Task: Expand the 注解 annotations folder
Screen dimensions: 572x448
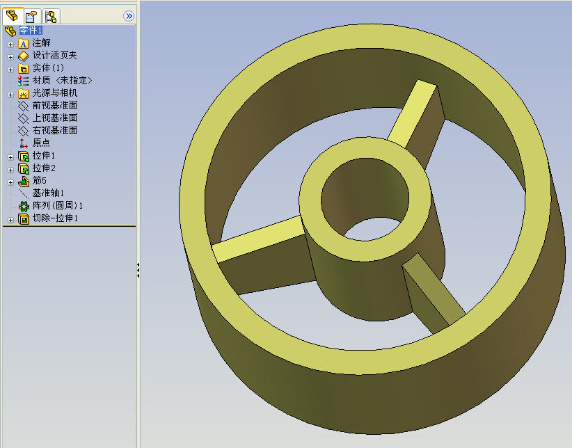Action: tap(10, 45)
